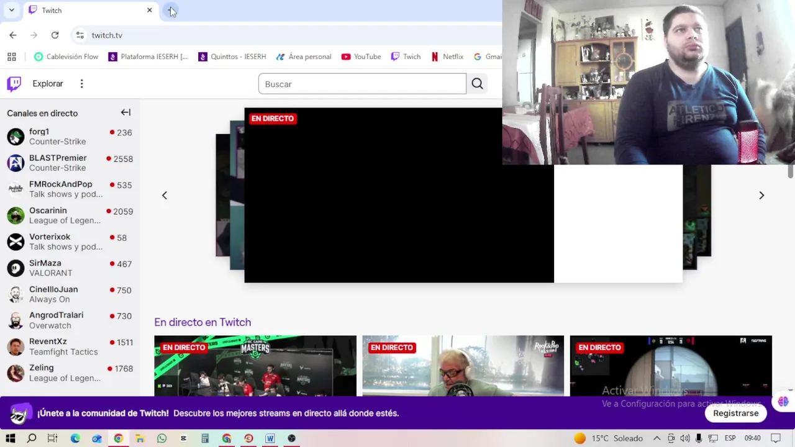Focus the Buscar search field
The image size is (795, 447).
point(362,84)
